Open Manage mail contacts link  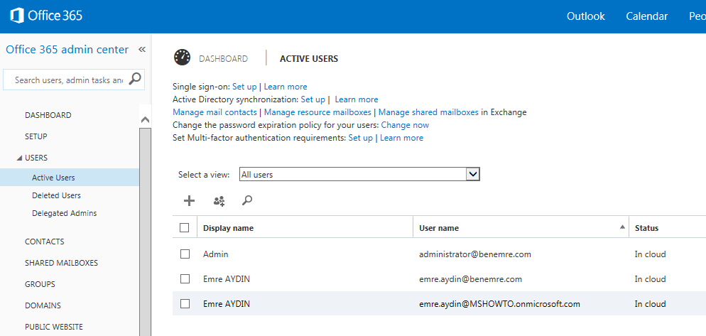click(x=214, y=112)
